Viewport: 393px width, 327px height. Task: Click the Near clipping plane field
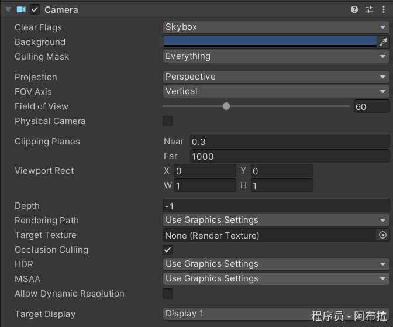pyautogui.click(x=289, y=142)
